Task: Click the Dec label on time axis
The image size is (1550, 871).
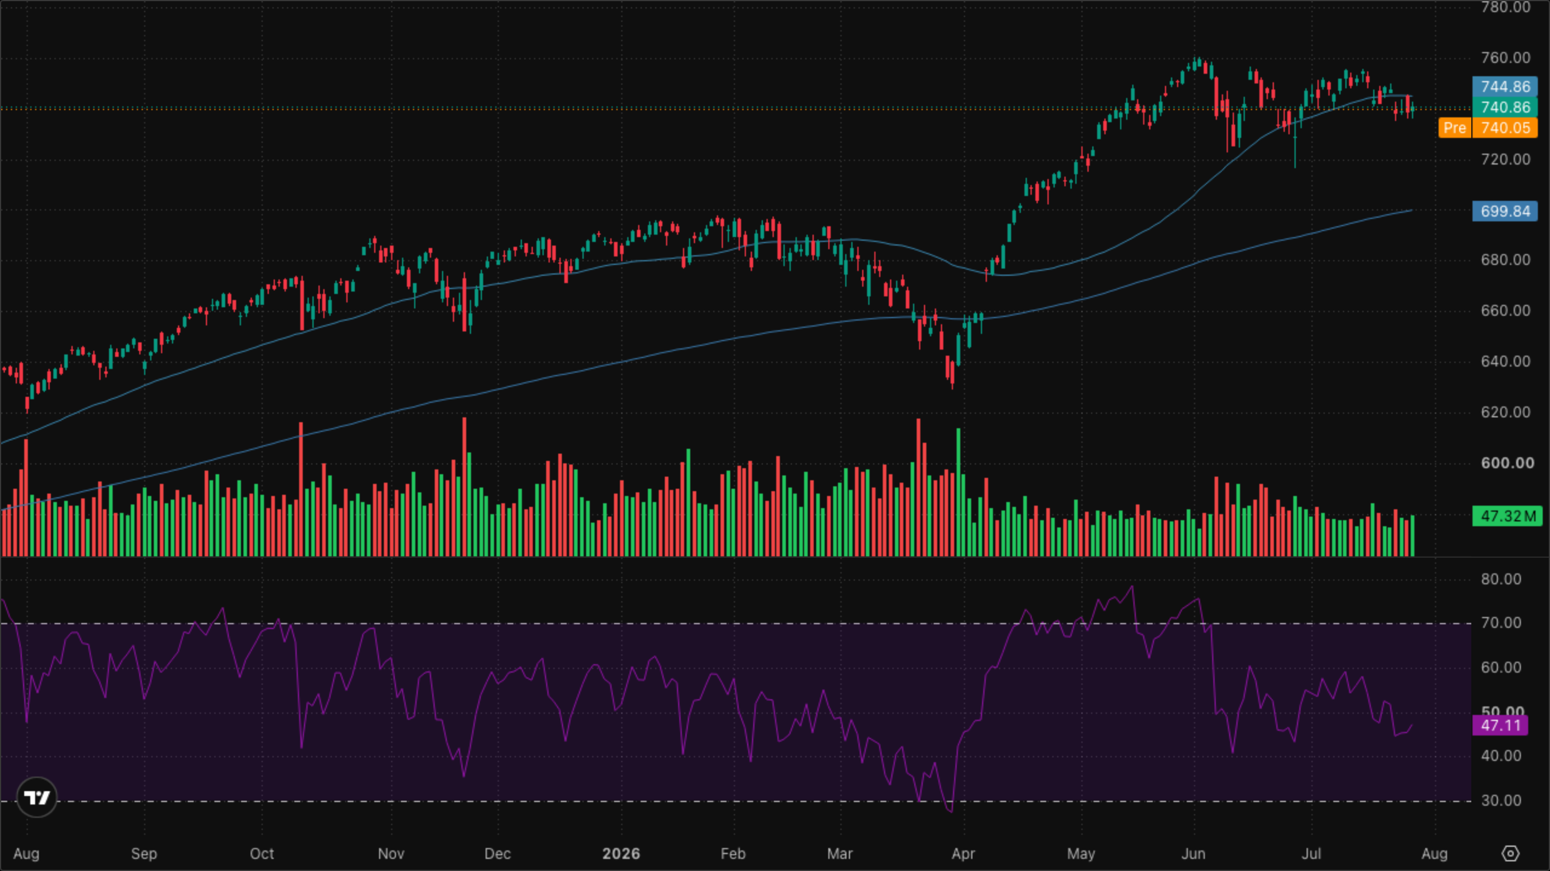Action: pos(497,853)
